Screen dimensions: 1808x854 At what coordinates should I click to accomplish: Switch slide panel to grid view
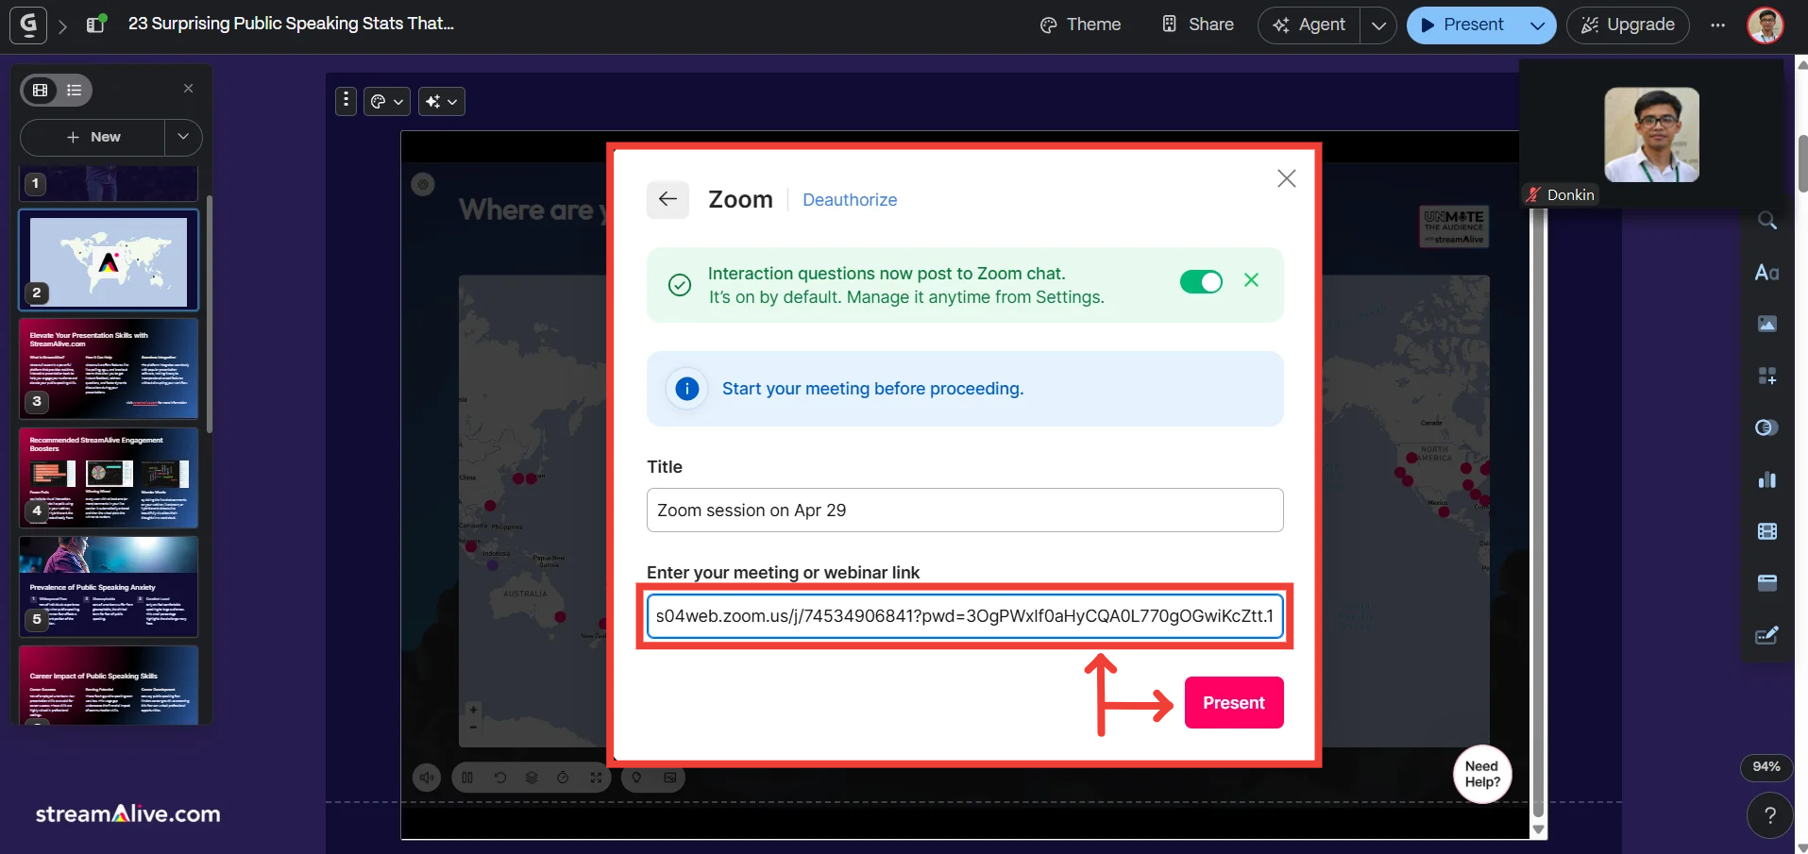[x=41, y=90]
